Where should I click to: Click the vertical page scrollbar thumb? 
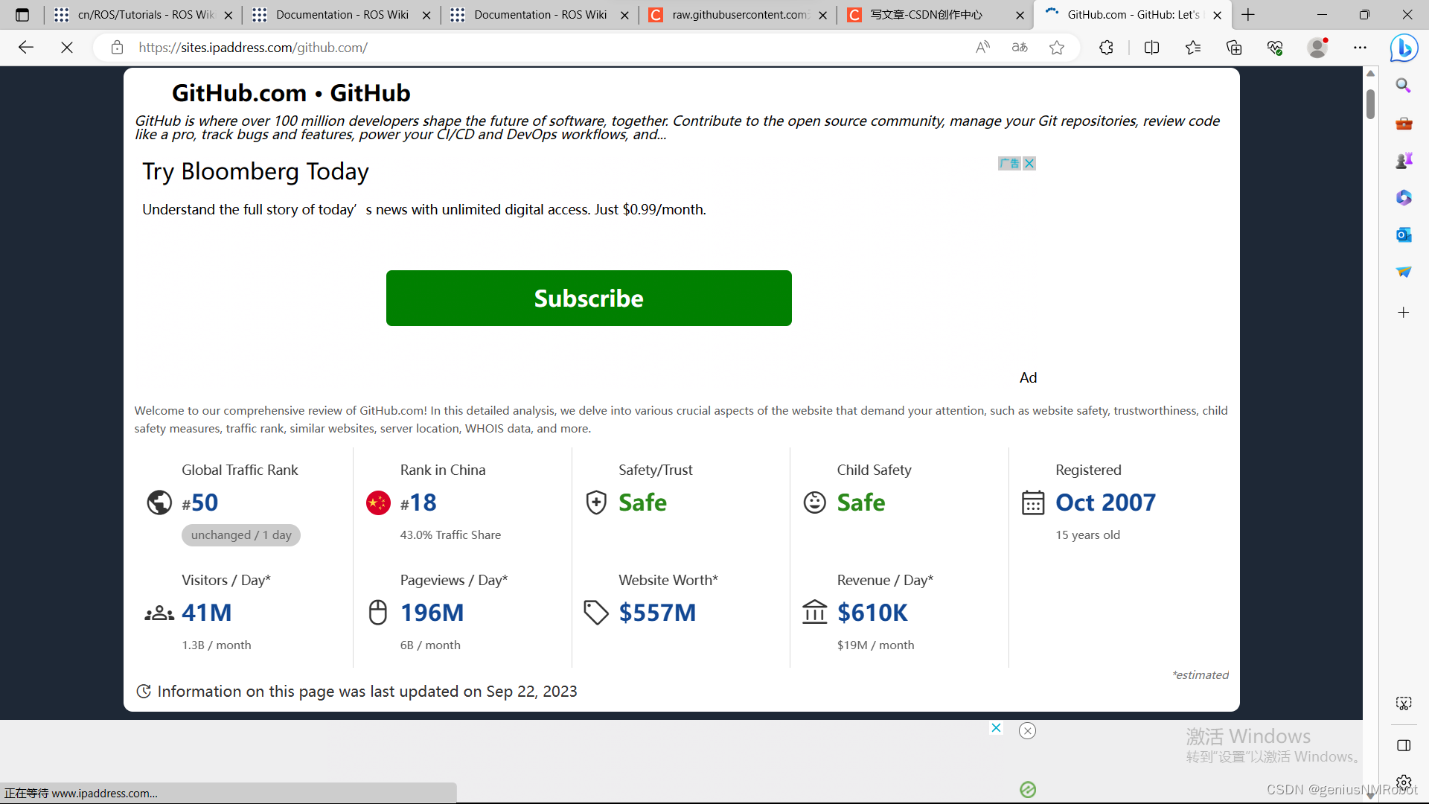pyautogui.click(x=1370, y=104)
